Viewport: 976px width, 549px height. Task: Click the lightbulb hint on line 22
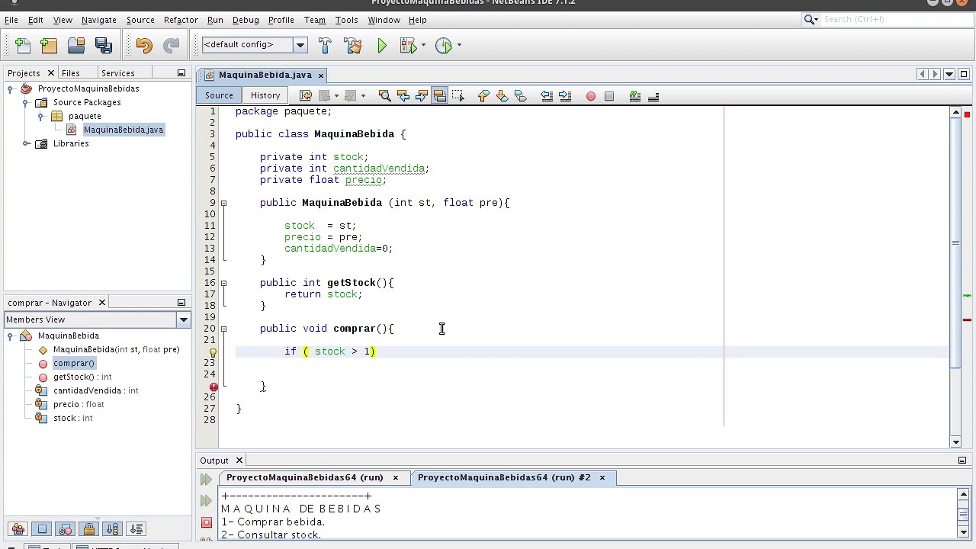pos(213,352)
